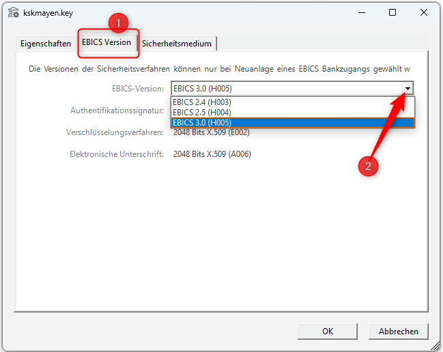The image size is (443, 352).
Task: Collapse the EBICS-Version list via its arrow
Action: click(408, 88)
